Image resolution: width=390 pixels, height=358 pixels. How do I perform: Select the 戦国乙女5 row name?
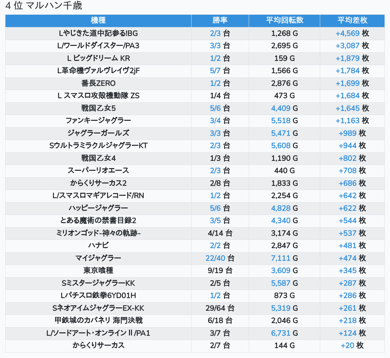(98, 108)
